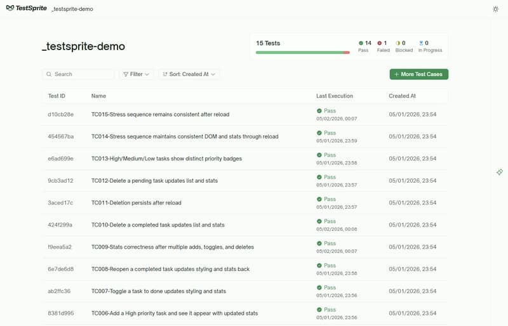Click the Pass check icon for TC015

[319, 111]
